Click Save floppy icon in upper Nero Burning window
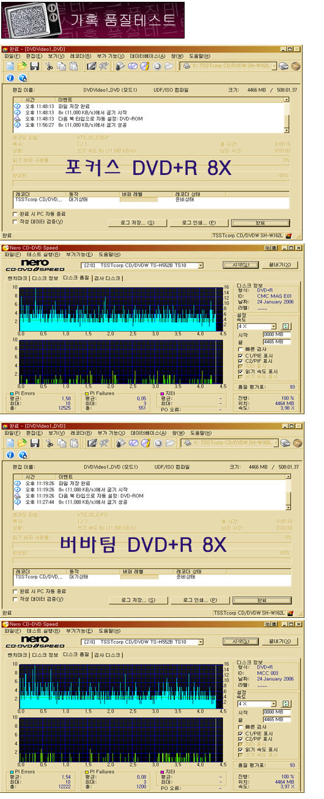This screenshot has width=324, height=799. point(35,65)
